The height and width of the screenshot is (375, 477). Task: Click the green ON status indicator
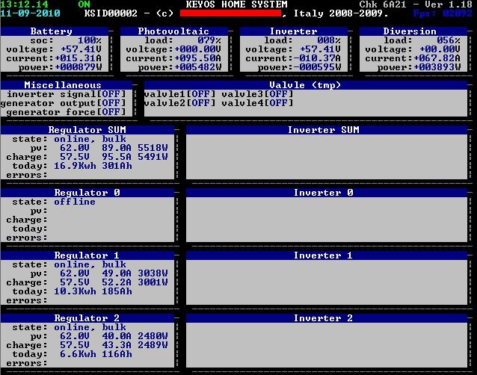tap(84, 4)
